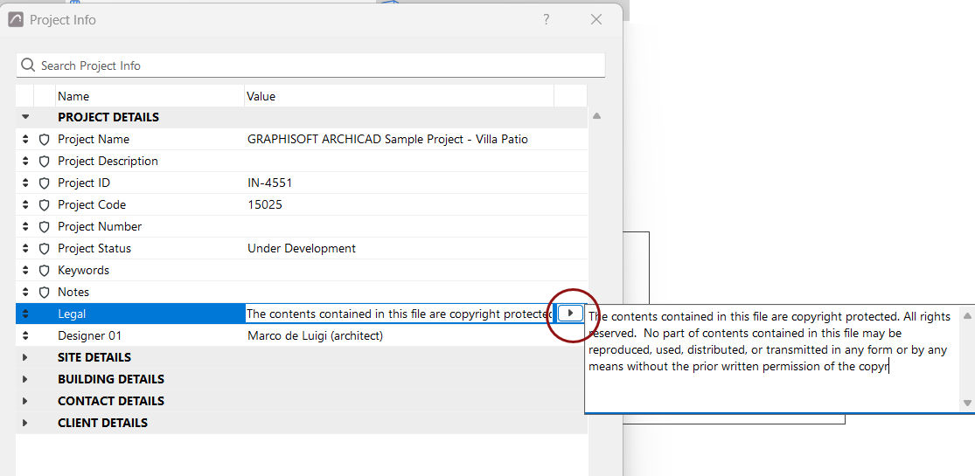Click the shield icon beside Keywords

(x=44, y=270)
